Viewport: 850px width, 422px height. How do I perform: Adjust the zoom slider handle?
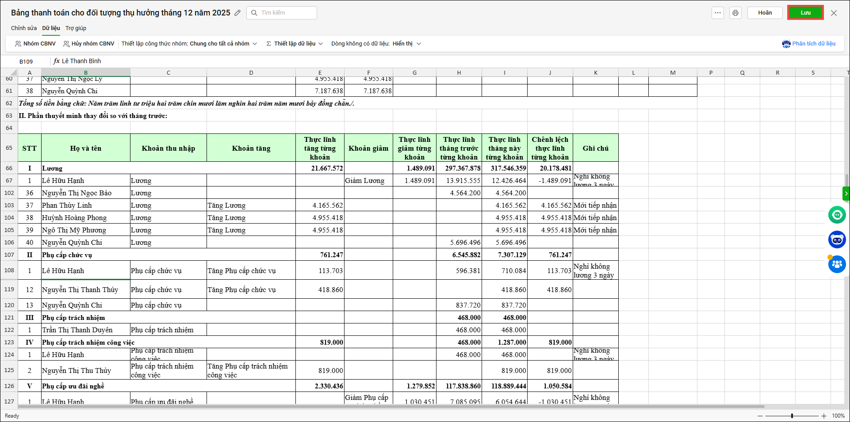click(792, 416)
